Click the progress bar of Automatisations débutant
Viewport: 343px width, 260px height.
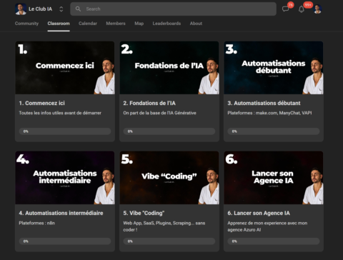tap(274, 131)
